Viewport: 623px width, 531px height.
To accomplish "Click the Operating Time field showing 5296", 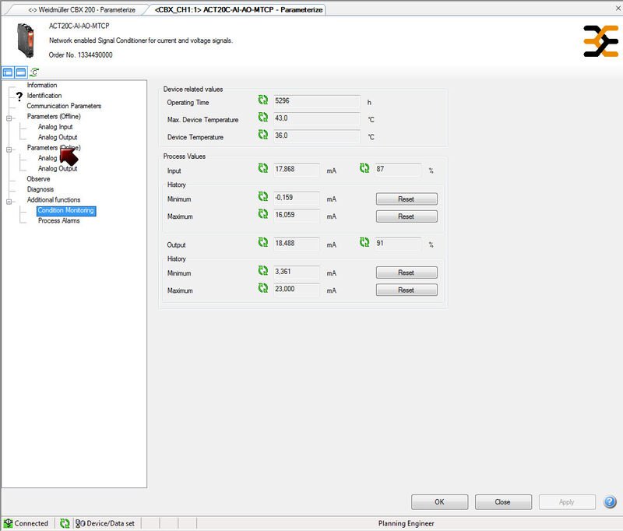I will 317,101.
